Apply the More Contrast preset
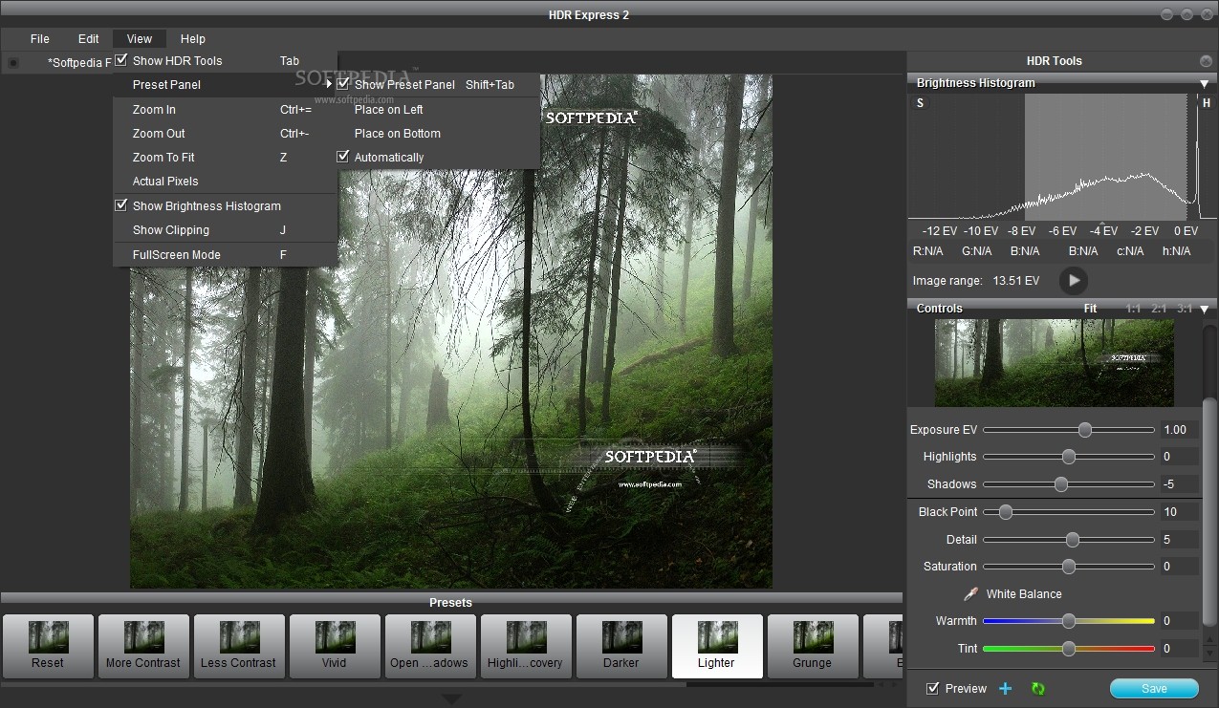 143,646
